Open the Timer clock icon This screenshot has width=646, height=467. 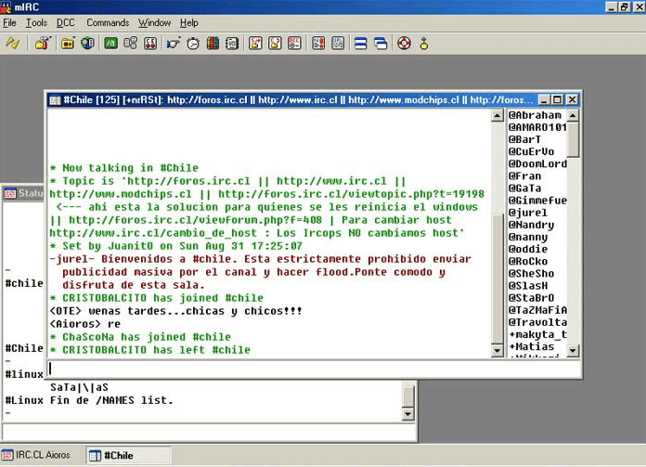(x=192, y=43)
